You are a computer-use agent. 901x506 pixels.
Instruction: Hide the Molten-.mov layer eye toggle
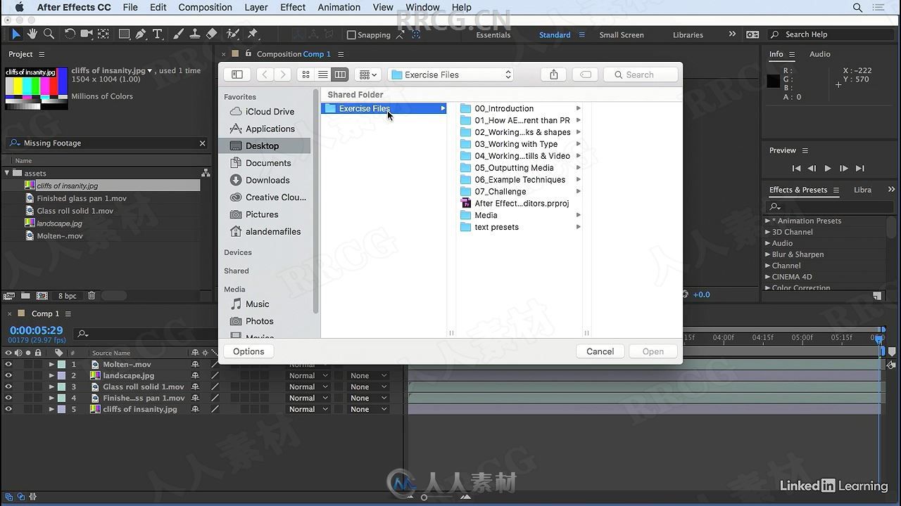tap(8, 364)
